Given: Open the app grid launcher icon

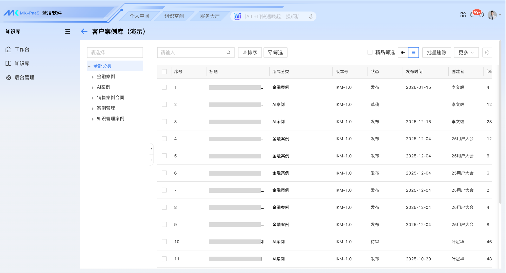Looking at the screenshot, I should coord(463,15).
